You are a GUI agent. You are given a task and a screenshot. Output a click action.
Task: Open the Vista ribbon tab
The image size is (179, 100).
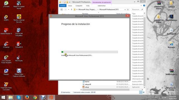(x=88, y=6)
